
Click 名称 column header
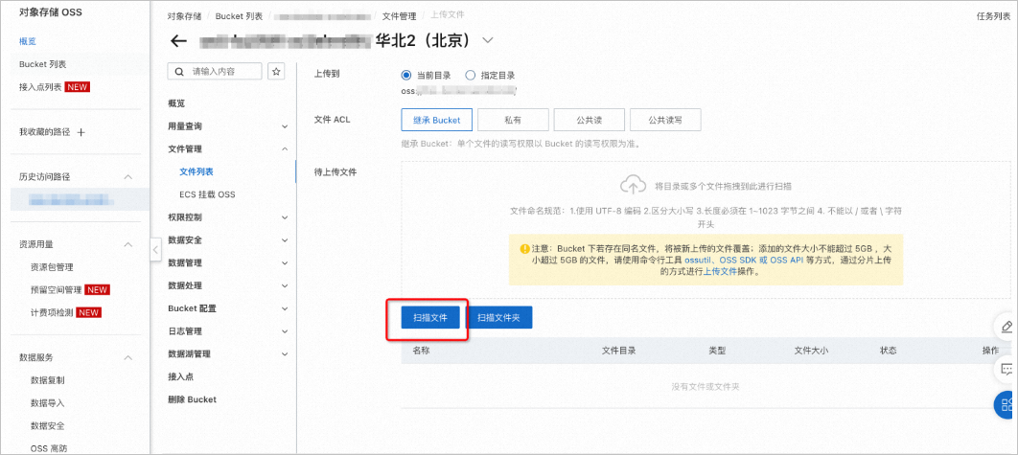(x=422, y=351)
